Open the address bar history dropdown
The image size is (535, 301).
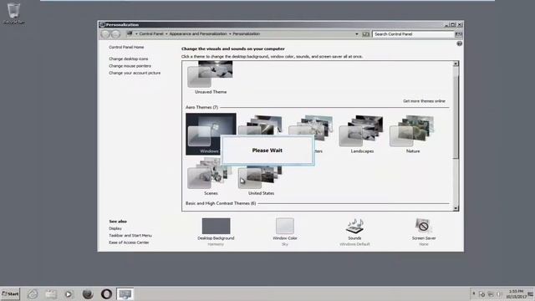(357, 34)
